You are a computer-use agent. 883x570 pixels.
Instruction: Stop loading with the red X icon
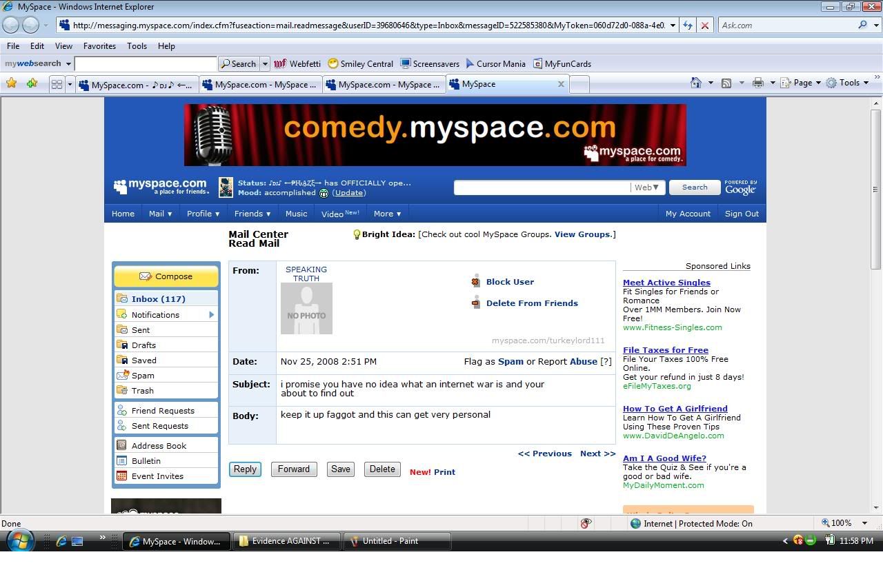[x=705, y=26]
